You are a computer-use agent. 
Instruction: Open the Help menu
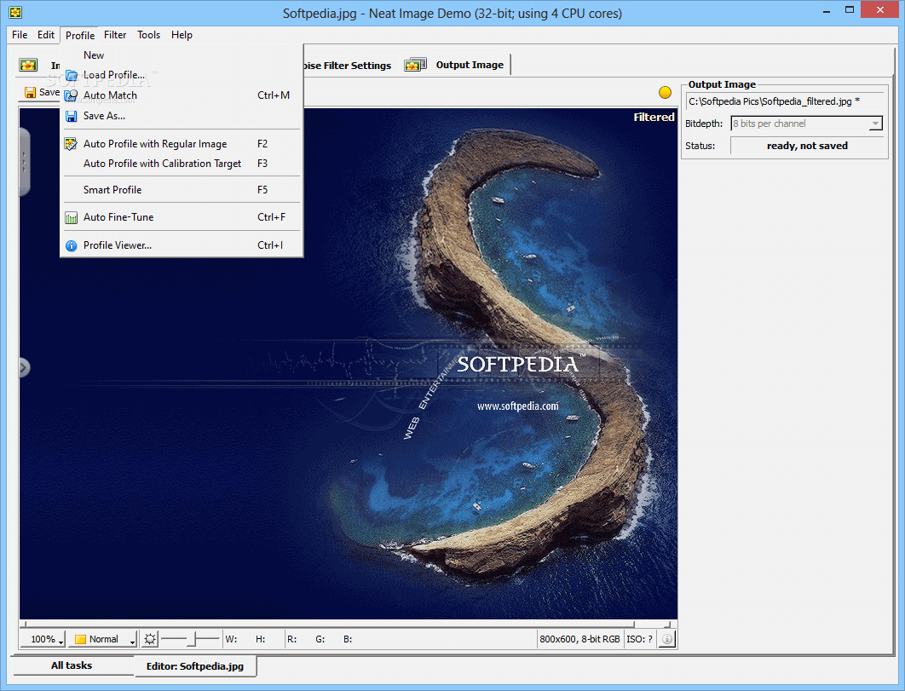point(182,35)
